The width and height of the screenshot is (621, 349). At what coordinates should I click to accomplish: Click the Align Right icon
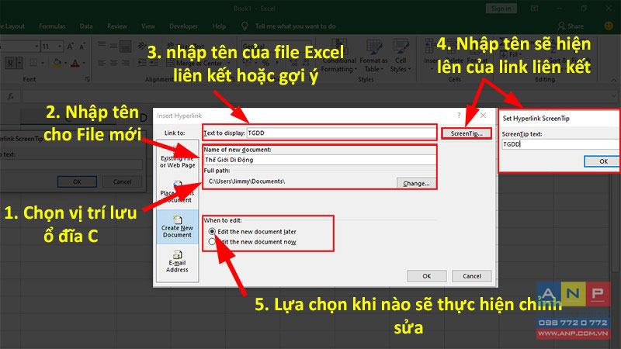point(125,63)
